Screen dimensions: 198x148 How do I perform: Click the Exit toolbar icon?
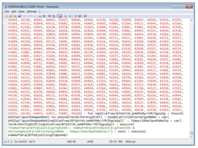coord(85,16)
